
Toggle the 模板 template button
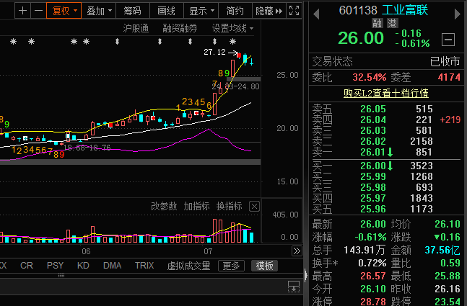tap(264, 266)
